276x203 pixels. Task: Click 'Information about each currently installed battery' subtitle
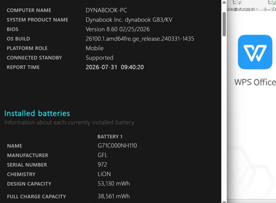pyautogui.click(x=69, y=122)
